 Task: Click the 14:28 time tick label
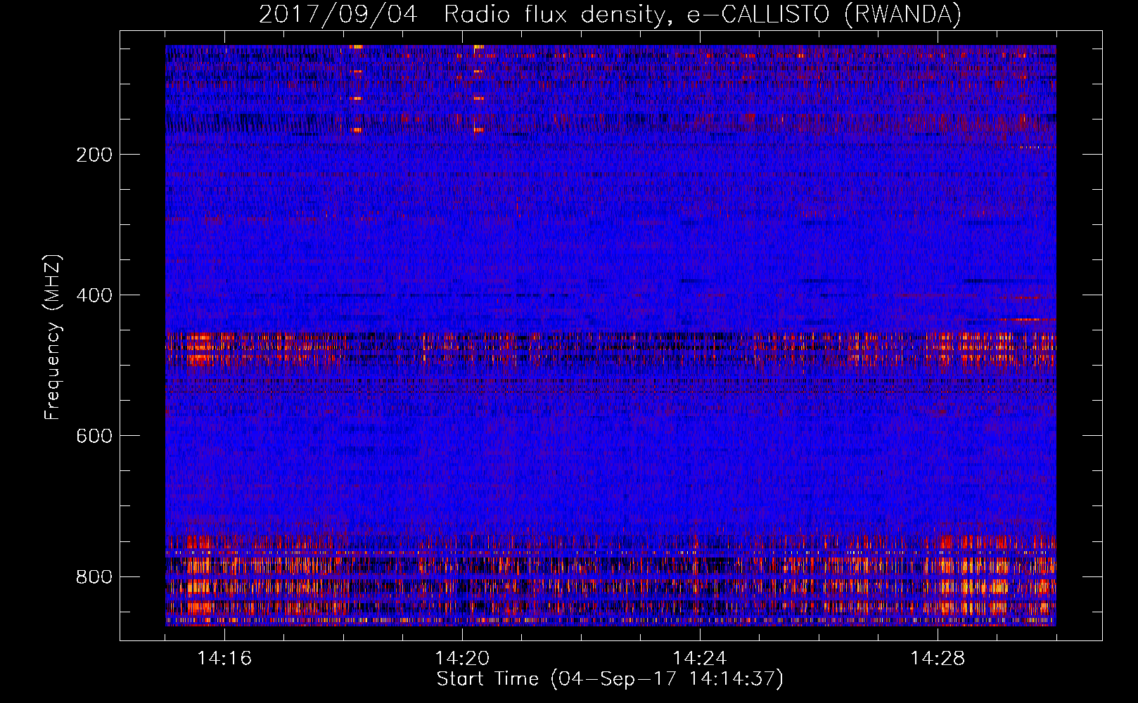point(938,659)
